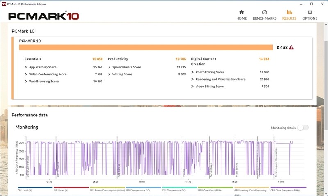Click the App Start-up value 15 868
Viewport: 328px width, 196px height.
(98, 67)
